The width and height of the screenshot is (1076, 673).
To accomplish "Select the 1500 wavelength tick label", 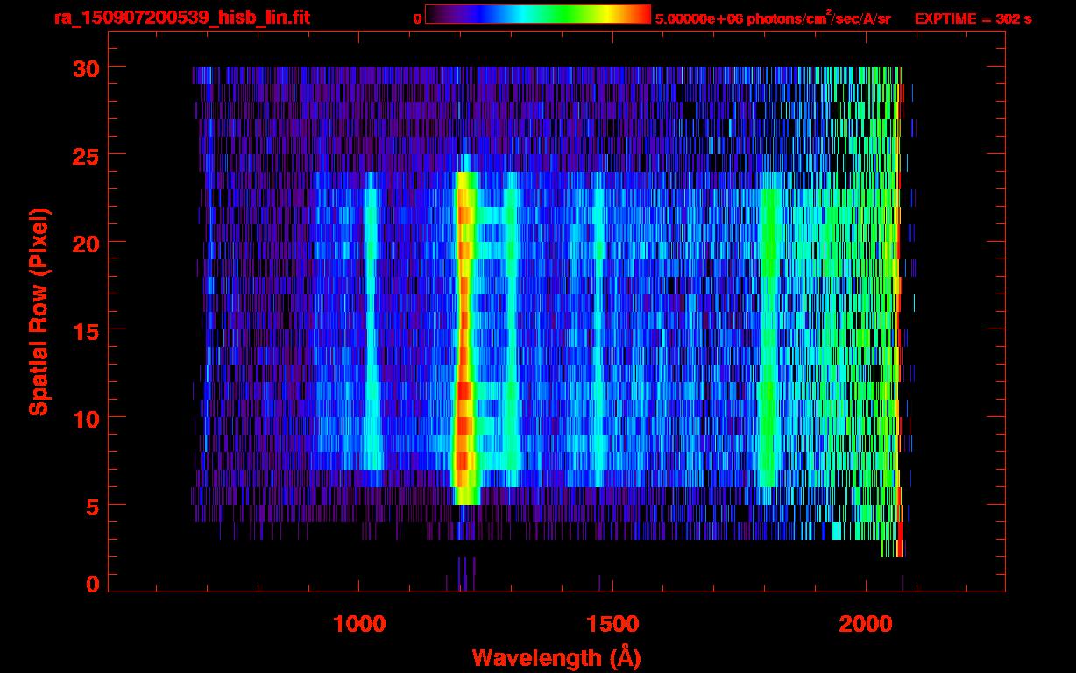I will click(612, 624).
